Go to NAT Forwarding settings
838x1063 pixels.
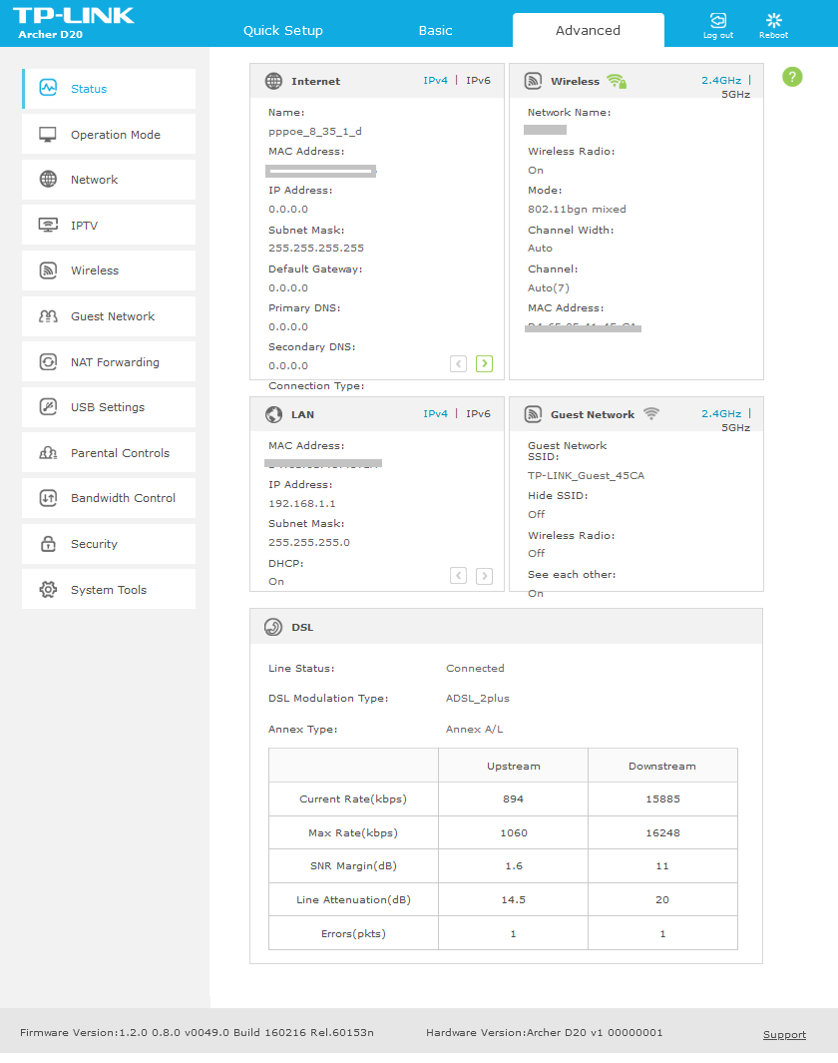coord(109,361)
